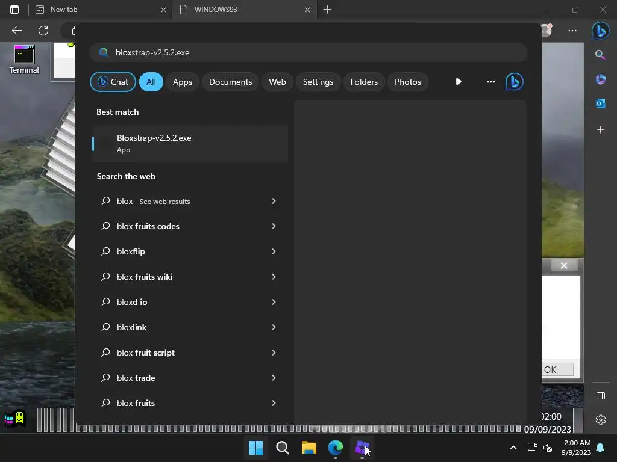Screen dimensions: 617x462
Task: Click the Bloxstrap icon in the taskbar
Action: [x=362, y=448]
